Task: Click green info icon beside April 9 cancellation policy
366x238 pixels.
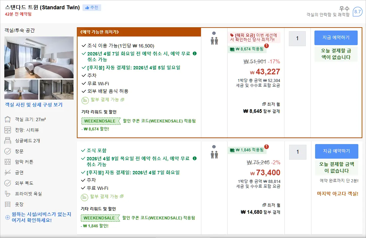Action: coord(195,158)
